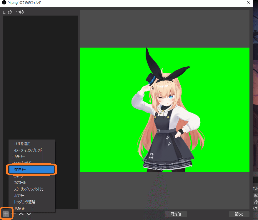
Task: Select カラーキー in the filter menu
Action: 32,157
